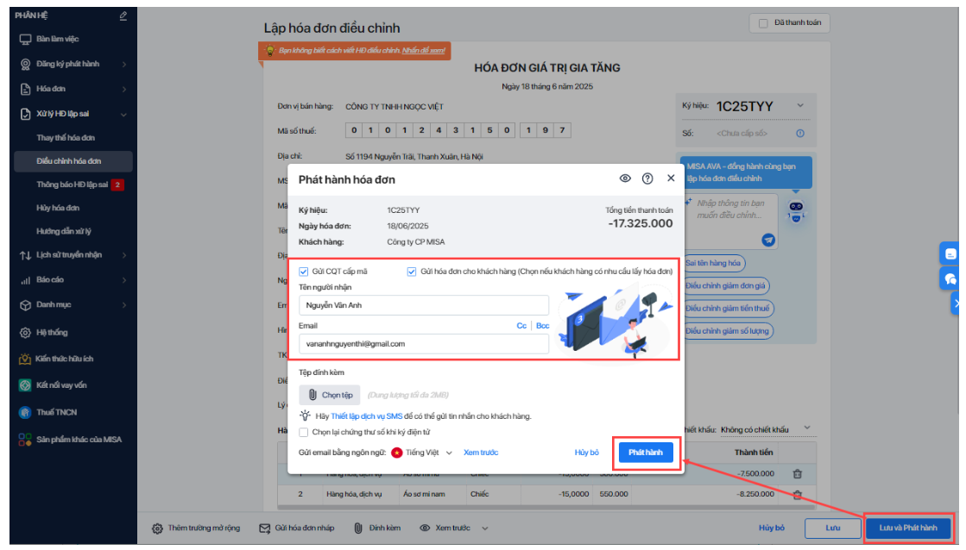Click the Đăng ký phát hành badge icon
966x550 pixels.
pyautogui.click(x=25, y=64)
